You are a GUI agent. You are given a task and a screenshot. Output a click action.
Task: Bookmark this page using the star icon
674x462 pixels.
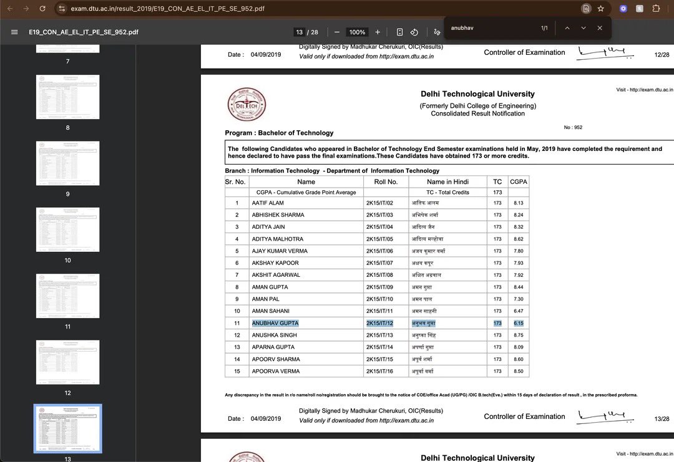pos(600,8)
